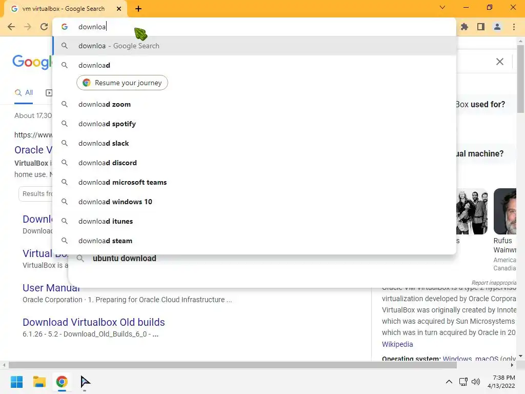Open the Windows Start menu
Image resolution: width=525 pixels, height=394 pixels.
click(16, 382)
